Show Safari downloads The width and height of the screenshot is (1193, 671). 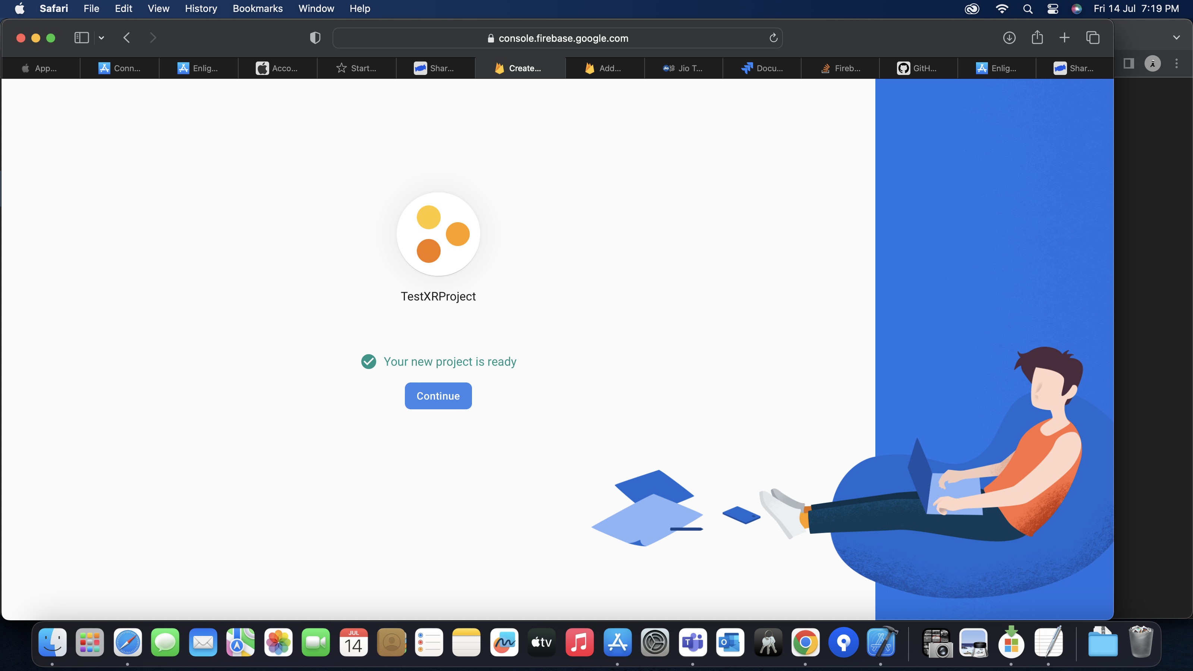(1009, 38)
